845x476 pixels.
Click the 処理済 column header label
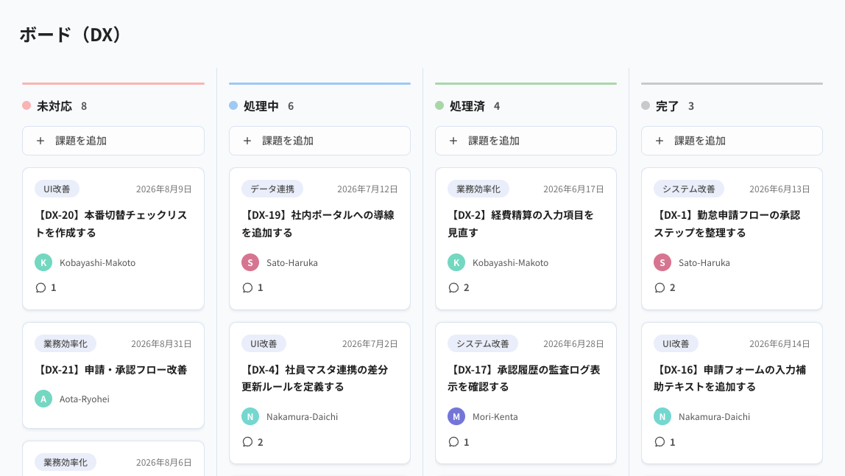(x=467, y=106)
